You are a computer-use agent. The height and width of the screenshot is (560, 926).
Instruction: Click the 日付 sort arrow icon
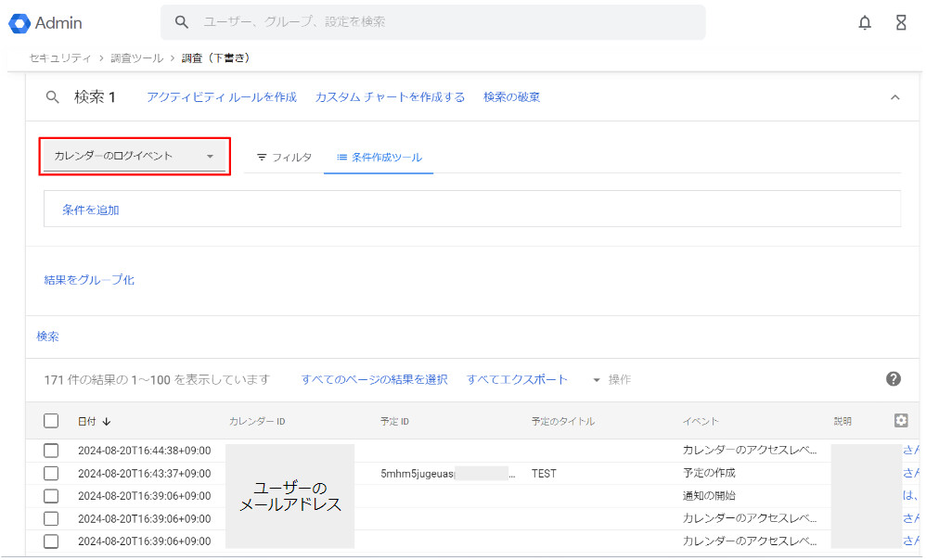107,421
